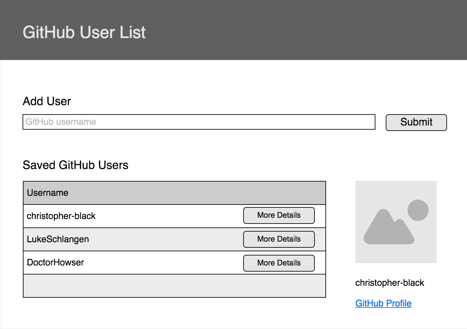Show More Details for LukeSchlangen
The width and height of the screenshot is (467, 329).
[x=279, y=239]
